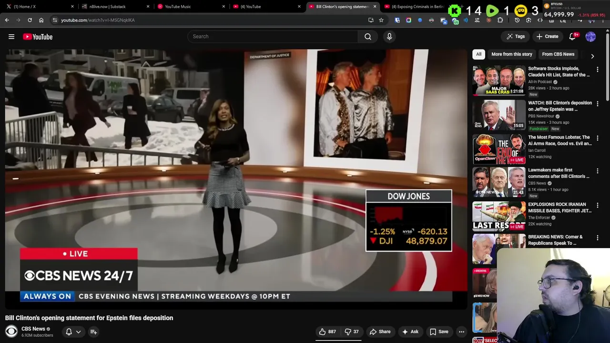
Task: Open the browser extensions puzzle icon
Action: [500, 20]
